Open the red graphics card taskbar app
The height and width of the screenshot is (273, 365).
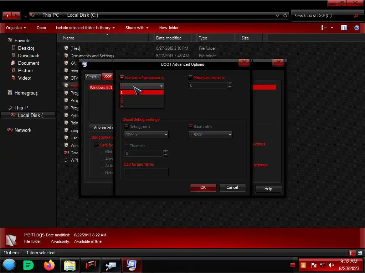coord(91,265)
